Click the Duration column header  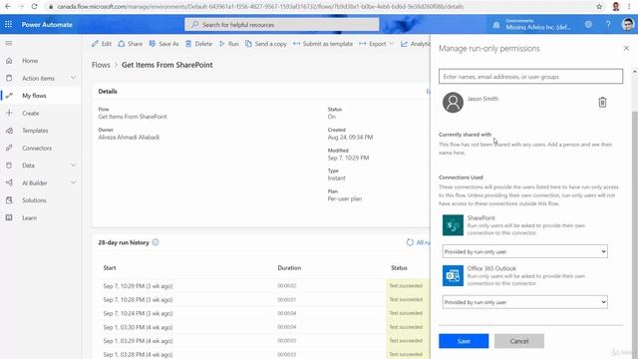tap(289, 268)
